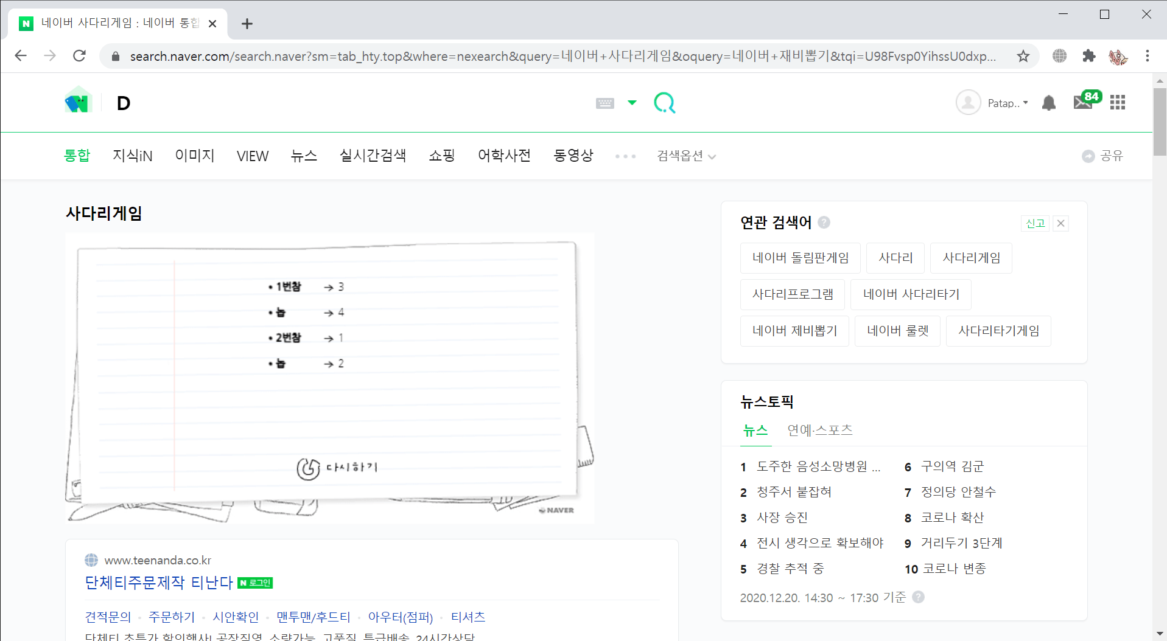
Task: Open news topic 사장 승진
Action: pyautogui.click(x=782, y=518)
